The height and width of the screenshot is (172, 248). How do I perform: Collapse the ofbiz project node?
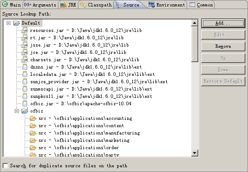(16, 111)
